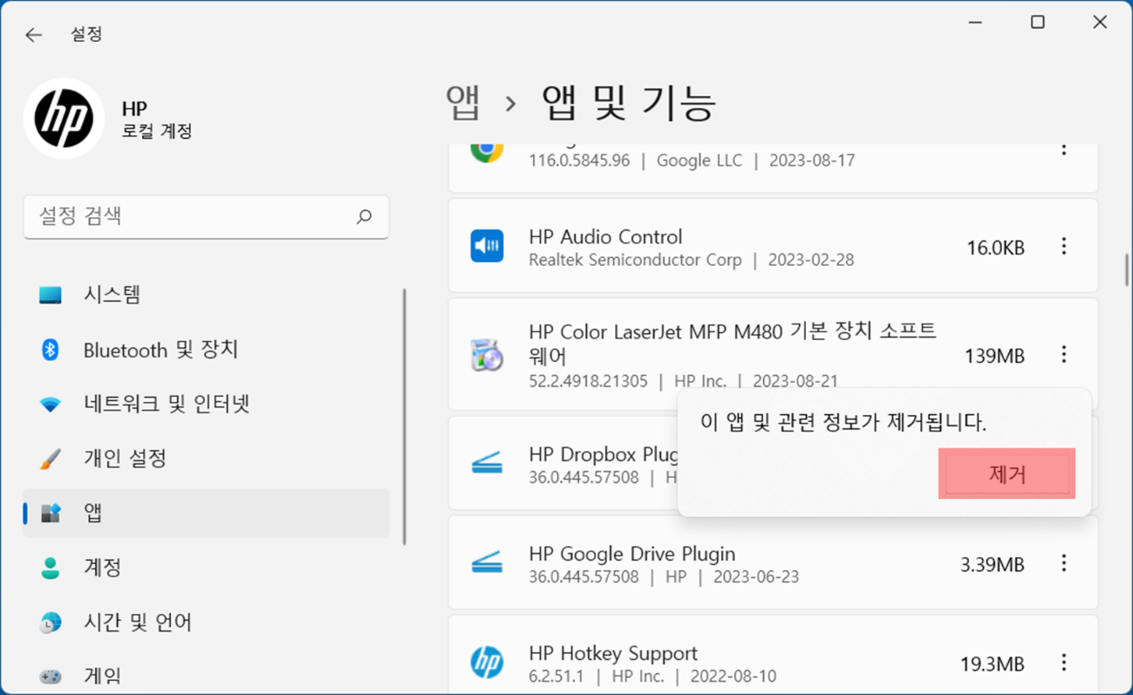1133x695 pixels.
Task: Click the back arrow in Settings
Action: pos(33,35)
